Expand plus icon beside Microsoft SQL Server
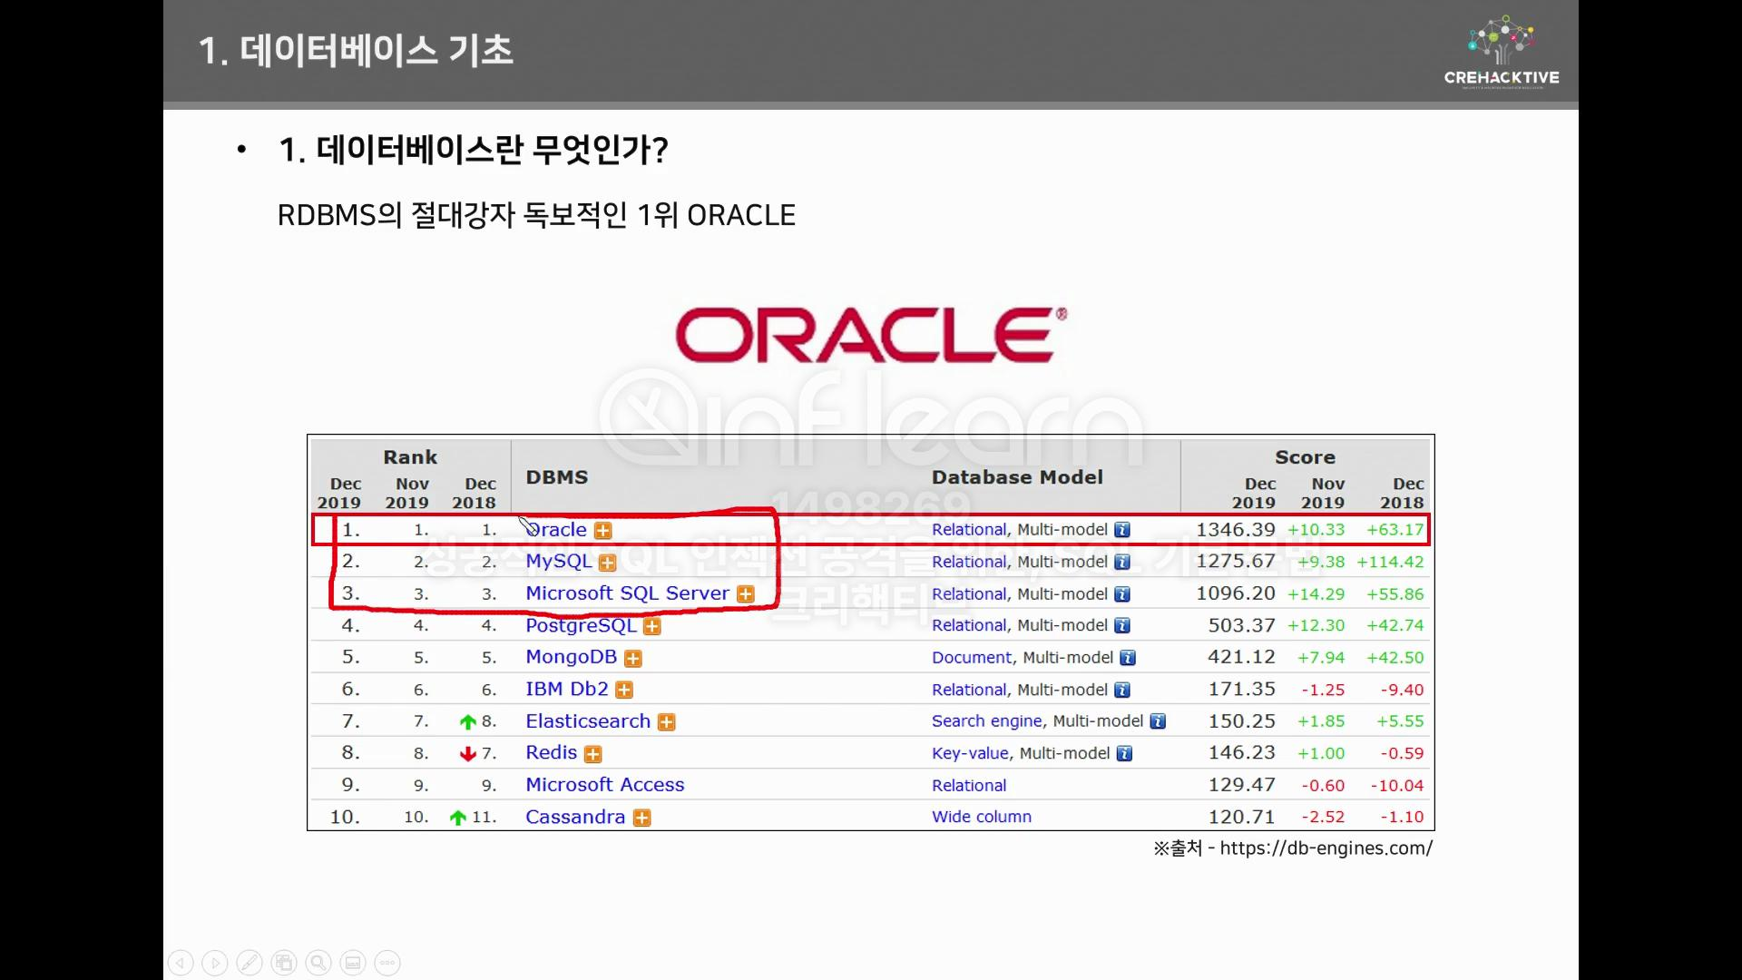The width and height of the screenshot is (1742, 980). [x=746, y=594]
